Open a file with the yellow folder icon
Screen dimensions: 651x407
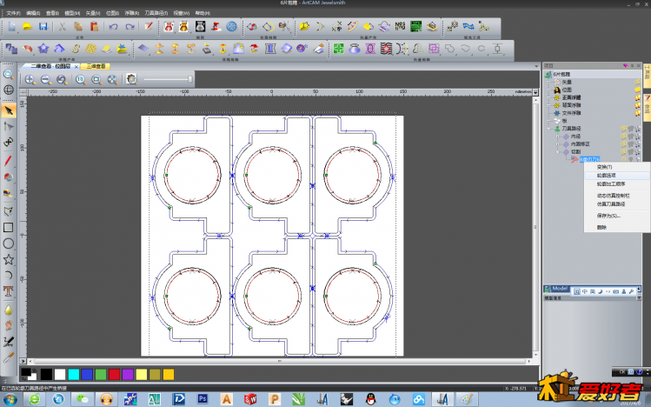click(x=28, y=27)
